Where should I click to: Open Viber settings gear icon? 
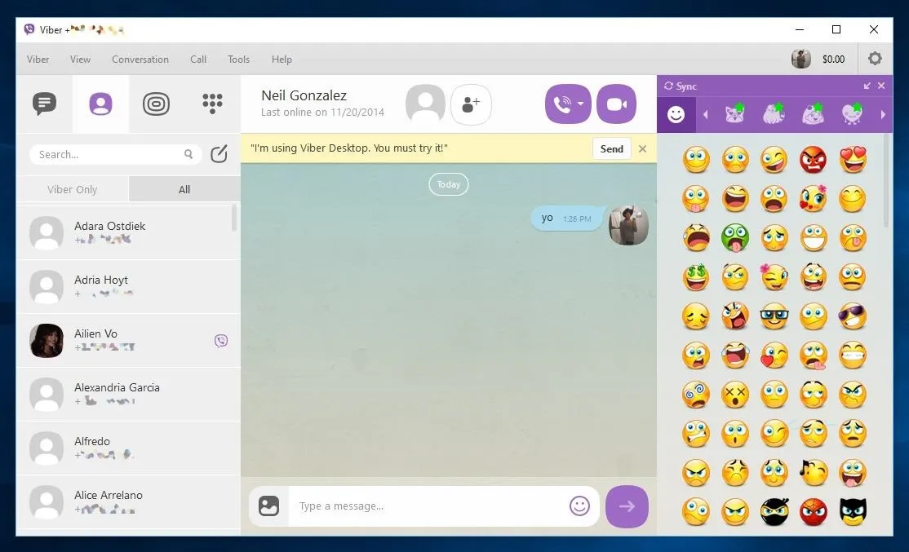[875, 59]
